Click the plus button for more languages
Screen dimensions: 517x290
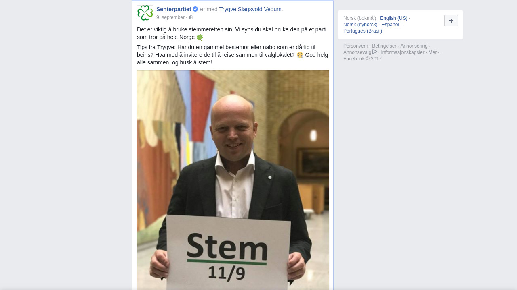(x=451, y=21)
